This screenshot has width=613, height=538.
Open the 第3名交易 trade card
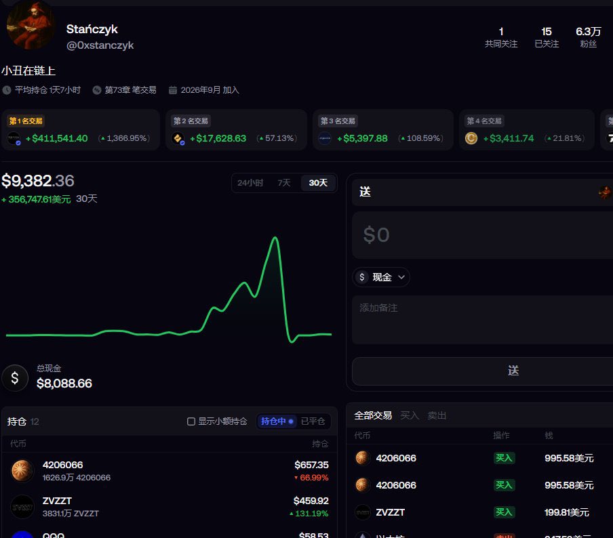pyautogui.click(x=382, y=130)
